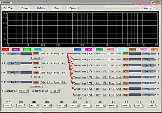This screenshot has height=113, width=162.
Task: Open the Program menu
Action: point(25,8)
